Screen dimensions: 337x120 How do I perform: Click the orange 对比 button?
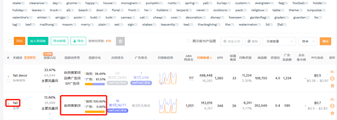pyautogui.click(x=20, y=41)
